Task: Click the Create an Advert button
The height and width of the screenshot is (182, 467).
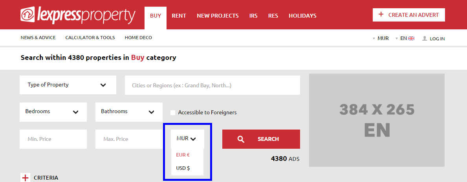Action: click(408, 15)
